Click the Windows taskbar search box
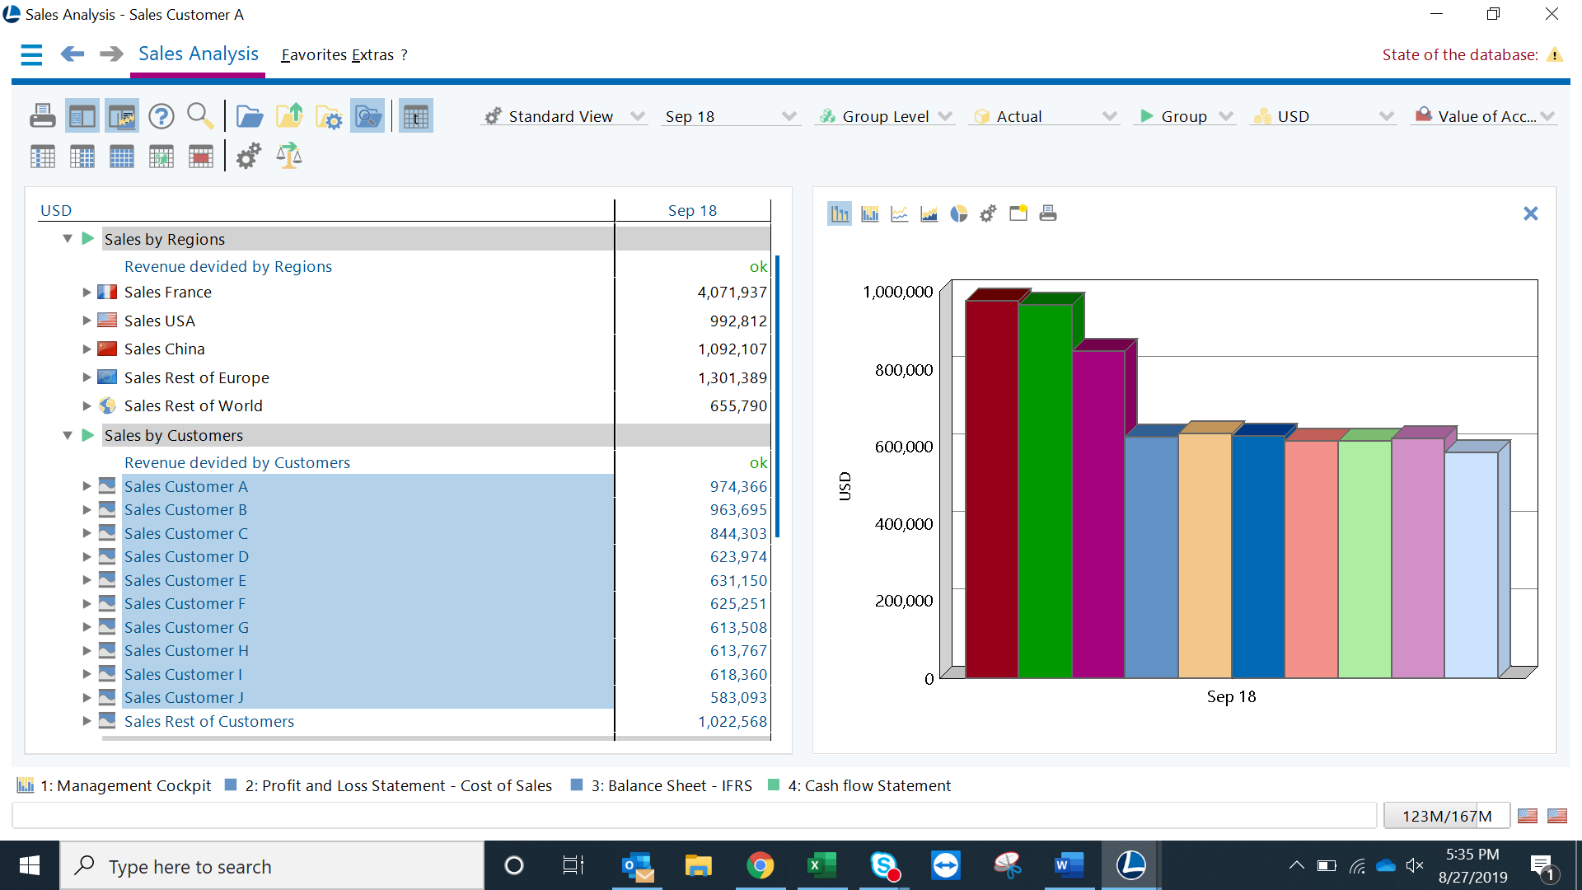Image resolution: width=1582 pixels, height=890 pixels. pos(272,866)
